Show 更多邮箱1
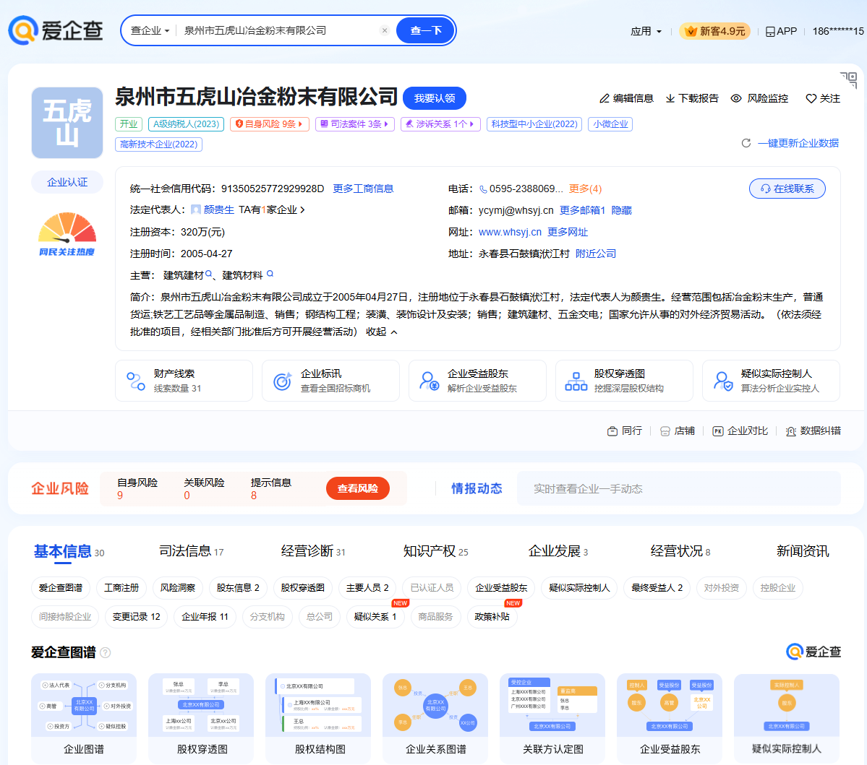This screenshot has height=765, width=867. pyautogui.click(x=582, y=210)
